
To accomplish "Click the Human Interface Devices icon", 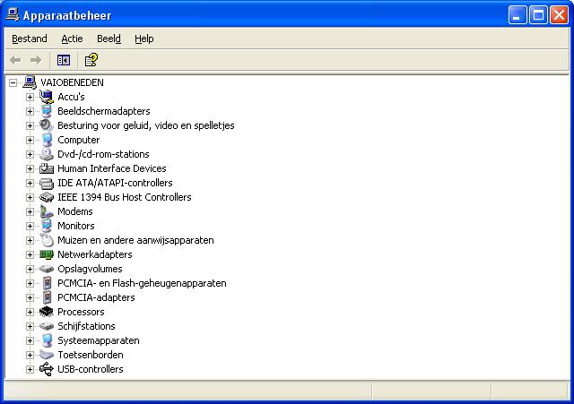I will point(47,168).
